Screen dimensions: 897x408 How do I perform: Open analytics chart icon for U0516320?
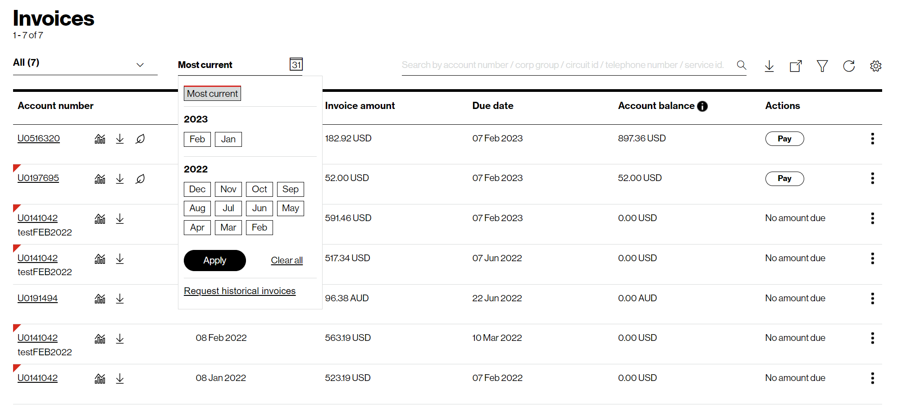pos(100,139)
